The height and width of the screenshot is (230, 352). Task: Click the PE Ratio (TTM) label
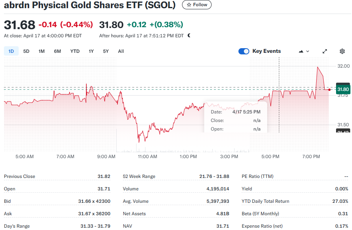[x=257, y=176]
